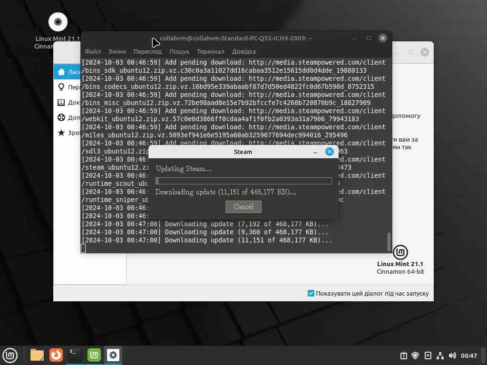
Task: Click the terminal cursor prompt block
Action: tap(83, 248)
